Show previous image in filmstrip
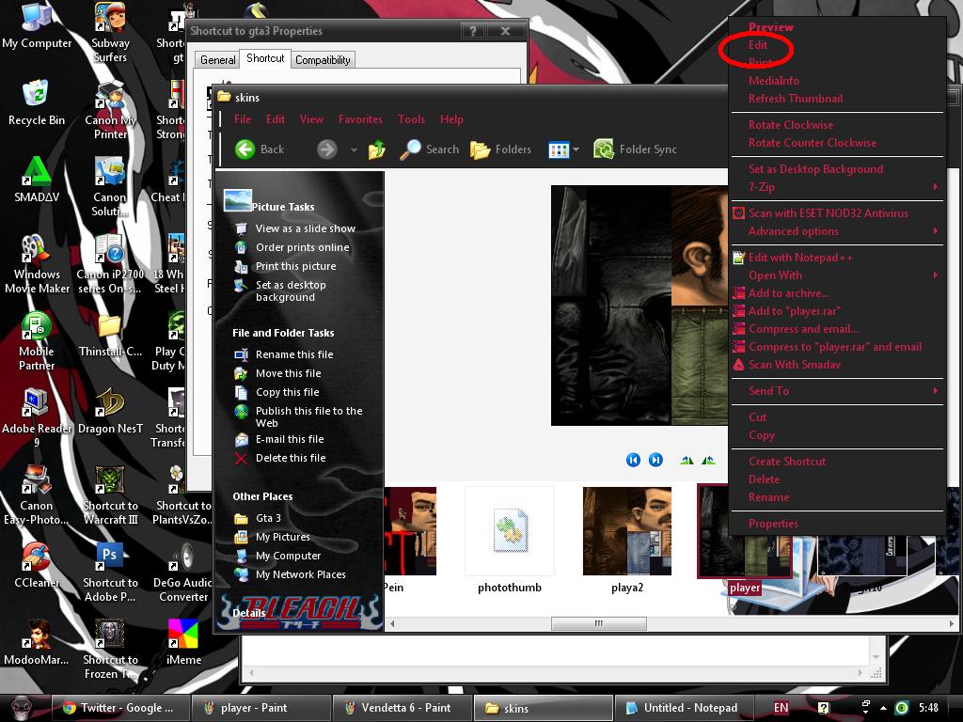The width and height of the screenshot is (963, 722). [x=633, y=460]
